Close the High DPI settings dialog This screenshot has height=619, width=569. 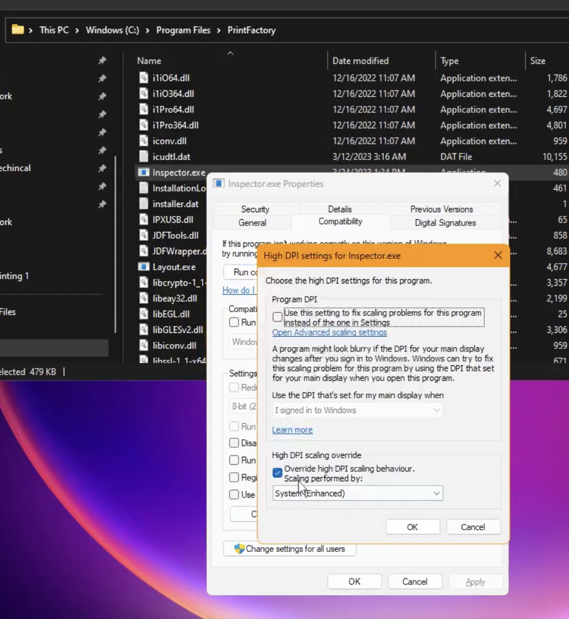coord(498,255)
